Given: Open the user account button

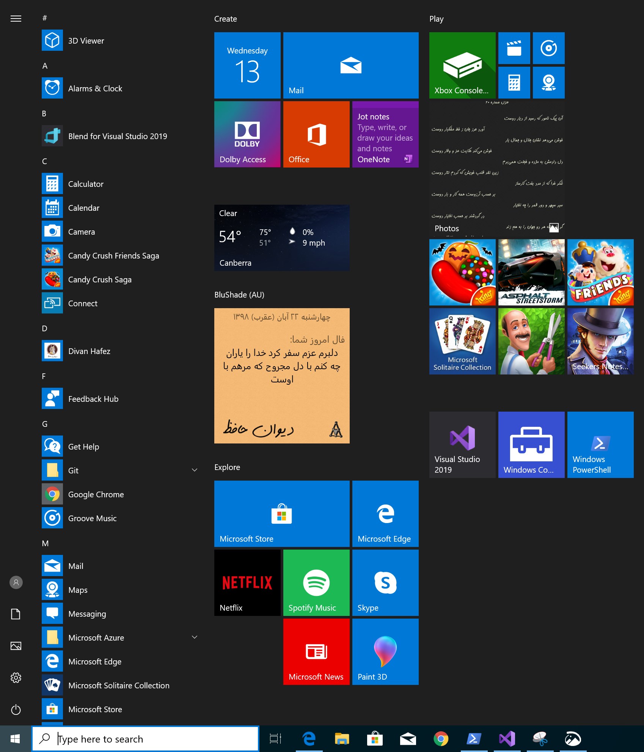Looking at the screenshot, I should [16, 582].
